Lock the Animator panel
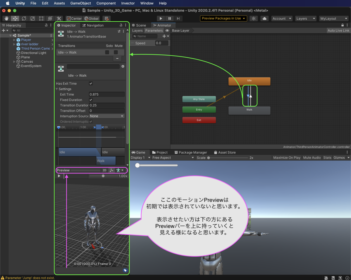Screen dimensions: 351x280 [343, 25]
